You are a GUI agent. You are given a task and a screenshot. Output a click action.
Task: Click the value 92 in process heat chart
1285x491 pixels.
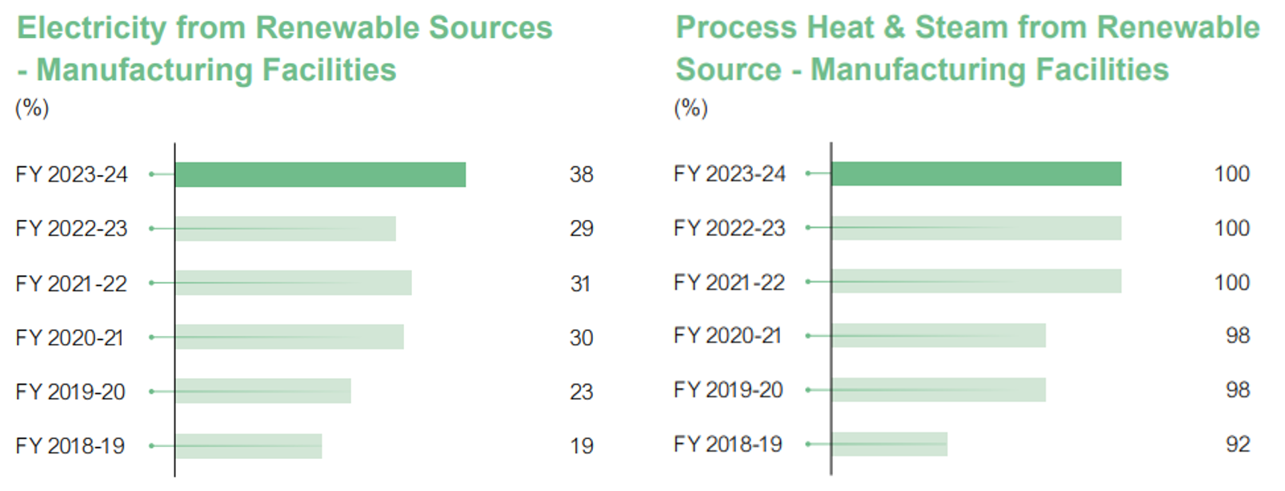(1238, 444)
